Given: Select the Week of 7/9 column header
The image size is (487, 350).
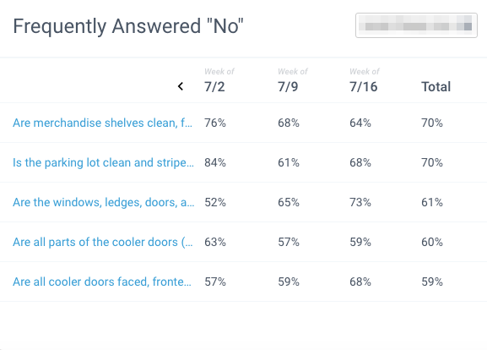Looking at the screenshot, I should 293,81.
